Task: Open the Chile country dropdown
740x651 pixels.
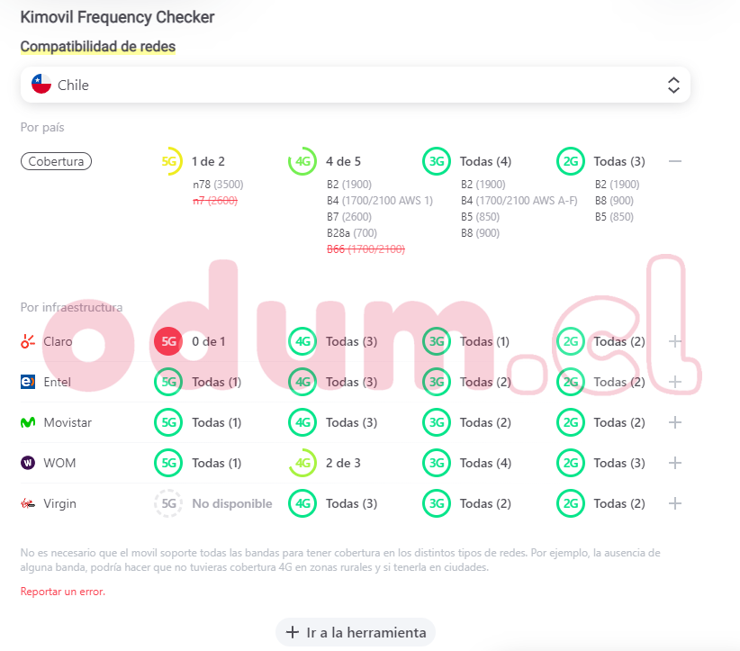Action: [x=356, y=86]
